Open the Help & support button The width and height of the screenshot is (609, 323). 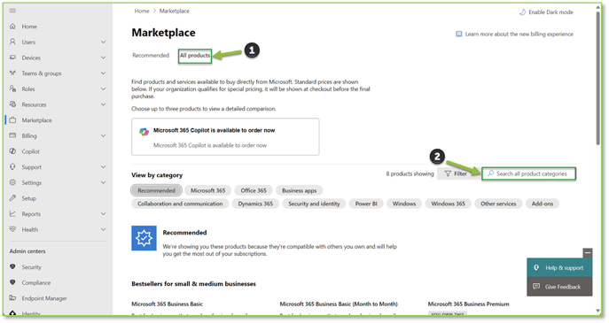559,267
